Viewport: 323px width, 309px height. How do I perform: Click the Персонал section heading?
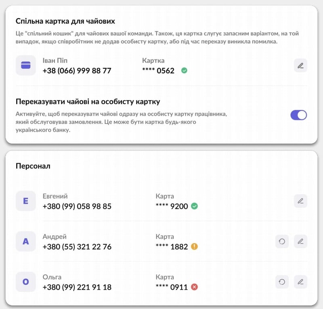tap(33, 166)
